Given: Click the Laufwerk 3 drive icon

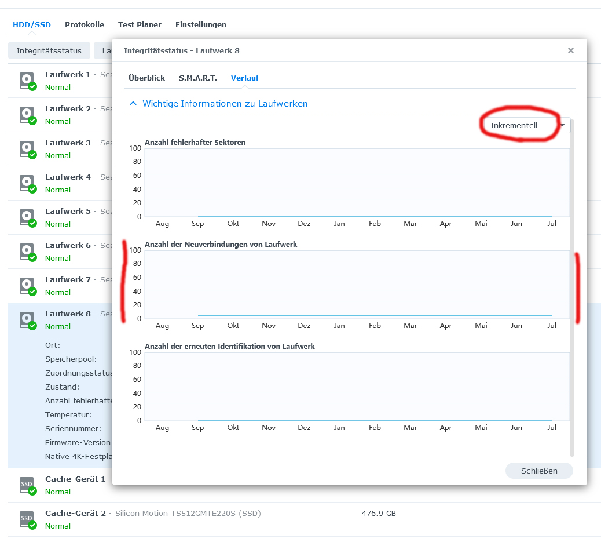Looking at the screenshot, I should (x=28, y=150).
